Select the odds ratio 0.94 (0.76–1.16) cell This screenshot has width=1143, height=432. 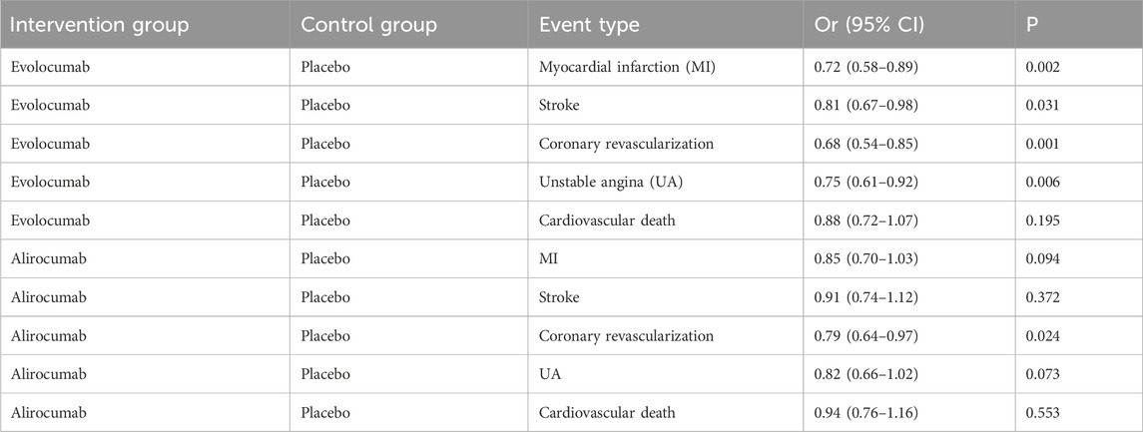[865, 412]
